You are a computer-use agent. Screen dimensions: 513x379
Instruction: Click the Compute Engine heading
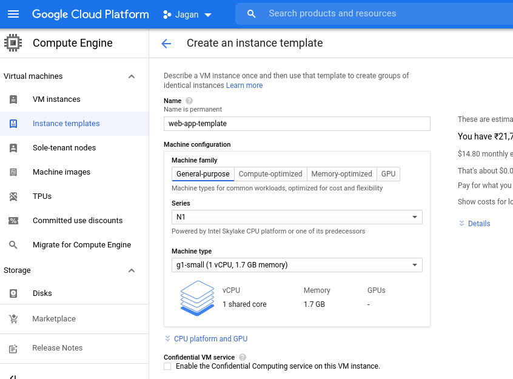coord(73,43)
